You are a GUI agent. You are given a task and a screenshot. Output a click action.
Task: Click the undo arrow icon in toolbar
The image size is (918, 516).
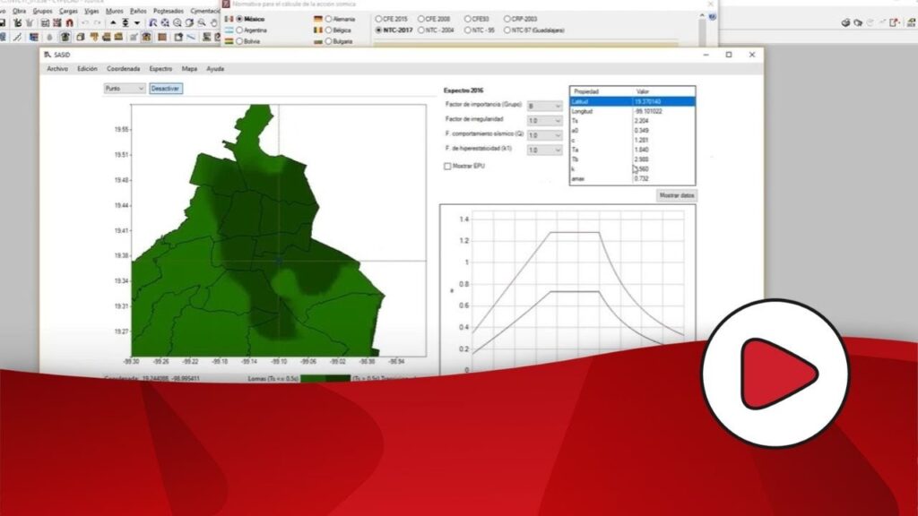click(85, 22)
